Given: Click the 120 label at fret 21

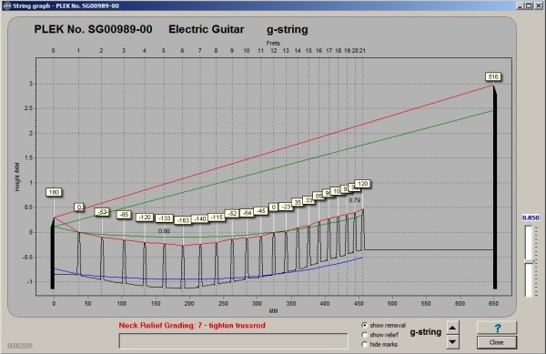Looking at the screenshot, I should (x=362, y=184).
